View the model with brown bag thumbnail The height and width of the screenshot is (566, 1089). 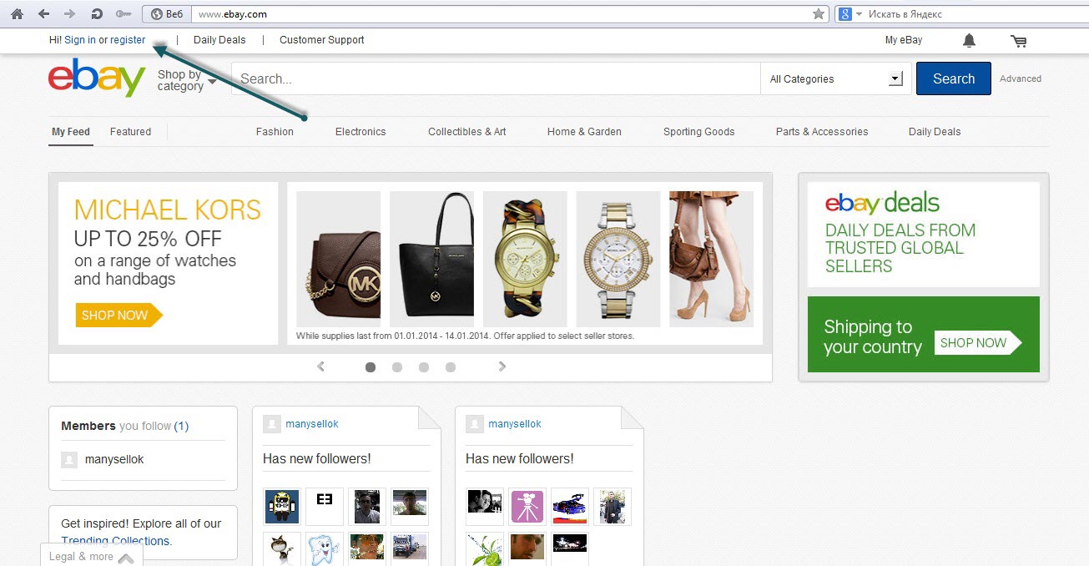711,259
